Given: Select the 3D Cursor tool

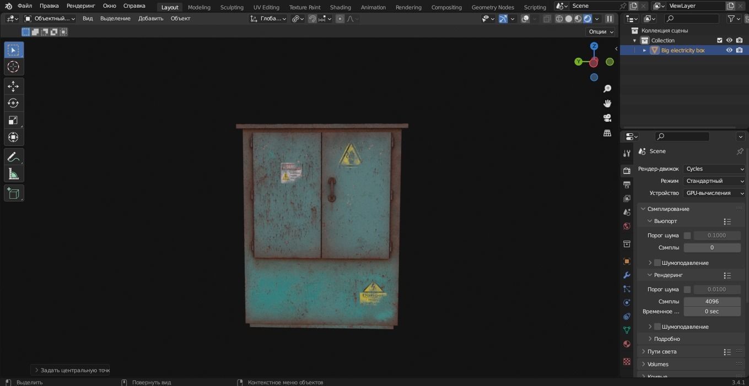Looking at the screenshot, I should coord(14,67).
